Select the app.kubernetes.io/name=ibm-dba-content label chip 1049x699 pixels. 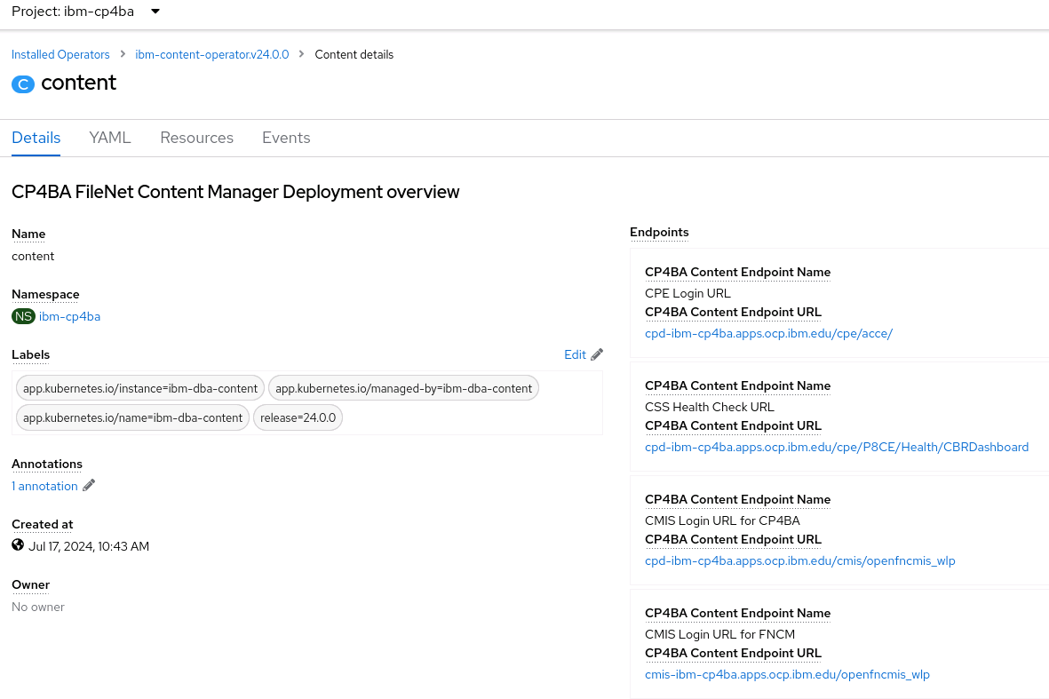pyautogui.click(x=132, y=418)
